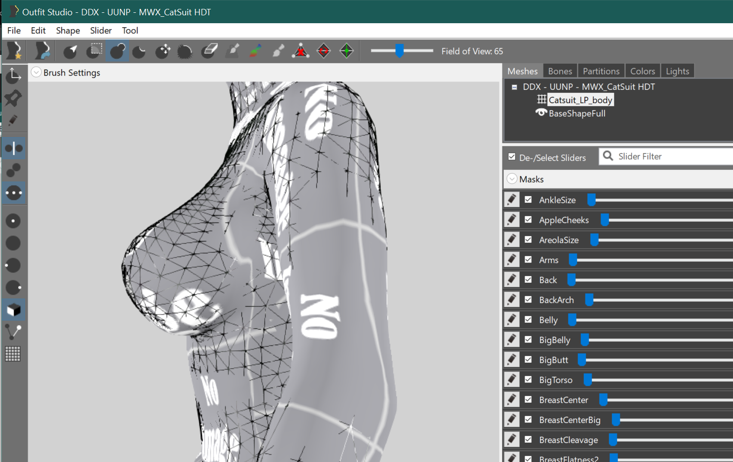Click the grid icon in left sidebar
This screenshot has width=733, height=462.
click(13, 354)
